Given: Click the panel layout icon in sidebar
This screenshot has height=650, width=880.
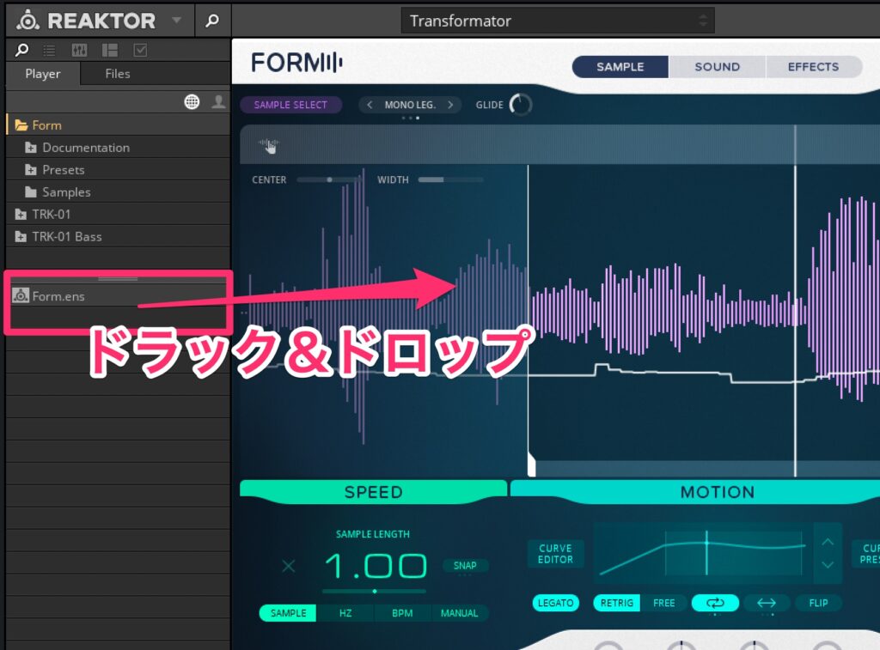Looking at the screenshot, I should click(110, 50).
